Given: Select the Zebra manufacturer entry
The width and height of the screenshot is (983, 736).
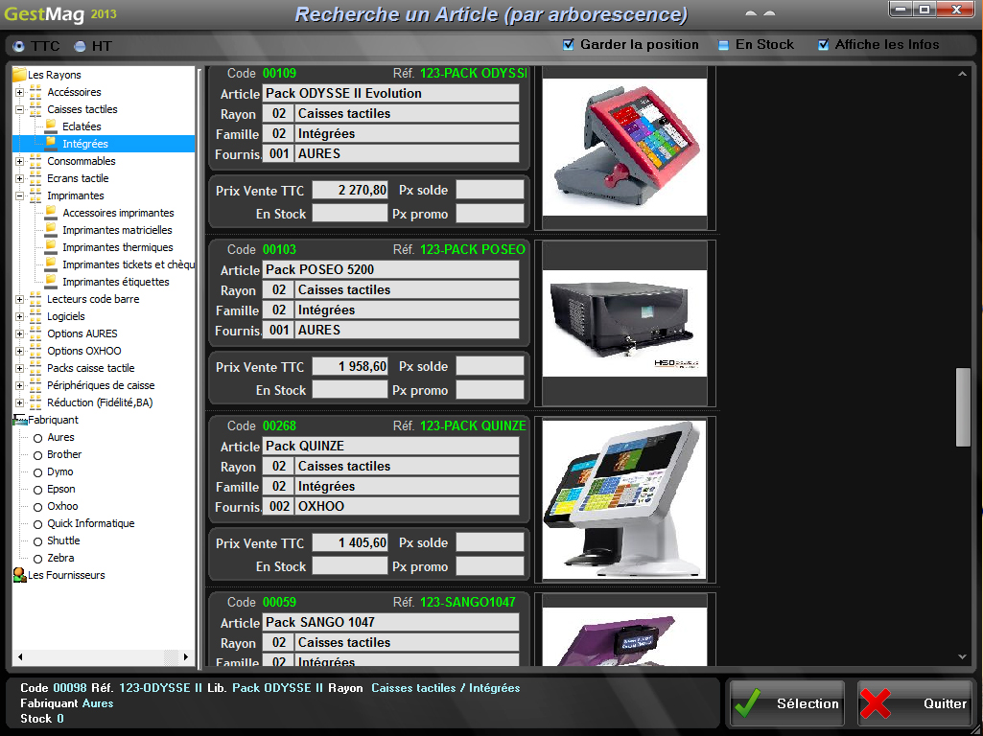Looking at the screenshot, I should coord(60,558).
